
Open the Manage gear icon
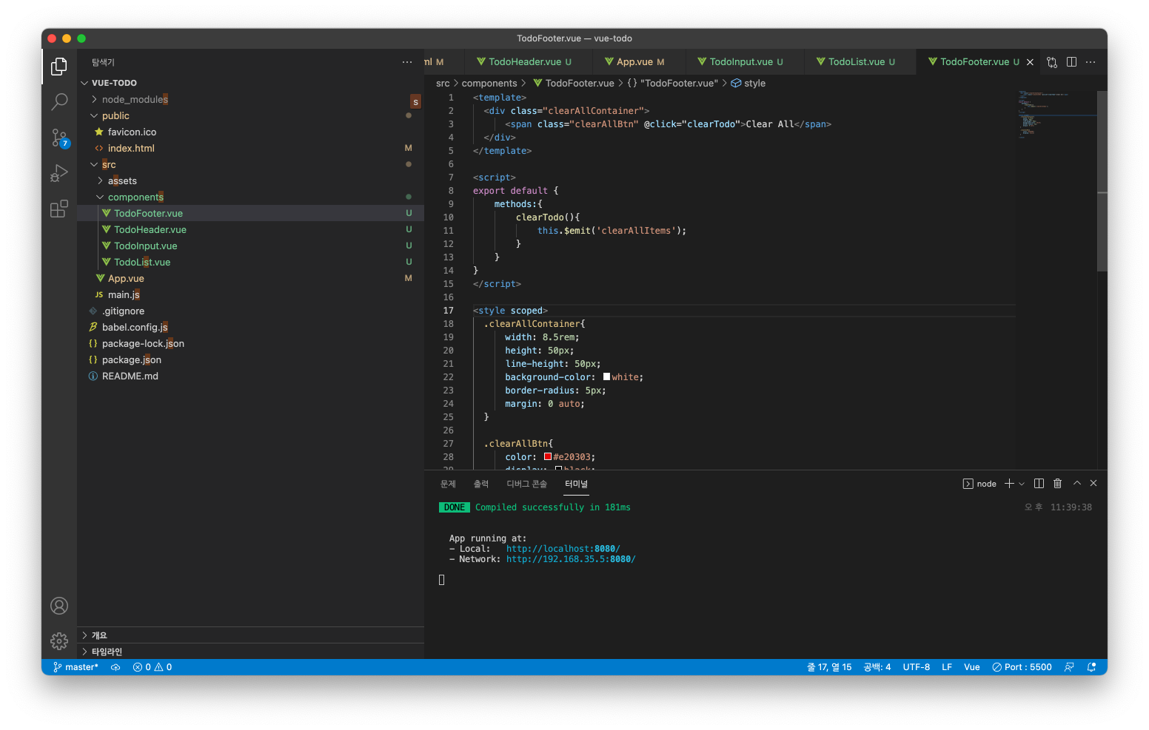click(x=59, y=641)
